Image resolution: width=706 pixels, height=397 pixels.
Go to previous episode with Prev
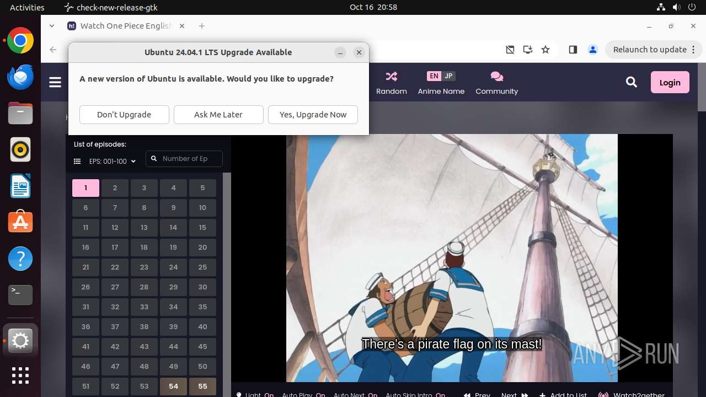(x=477, y=395)
